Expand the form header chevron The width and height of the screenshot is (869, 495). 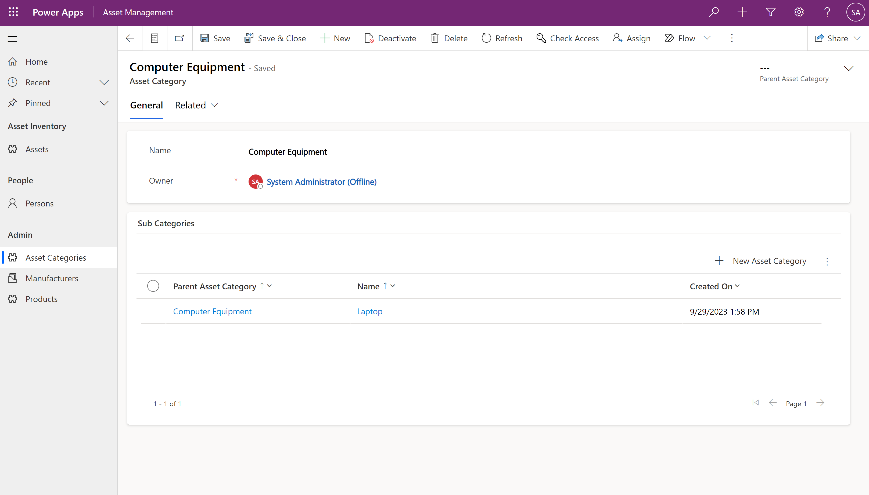click(849, 69)
